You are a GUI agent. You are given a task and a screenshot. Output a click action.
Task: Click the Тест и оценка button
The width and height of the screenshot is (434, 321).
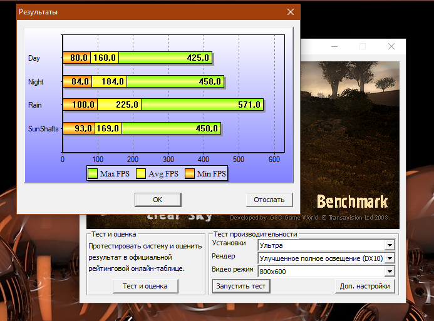[145, 286]
